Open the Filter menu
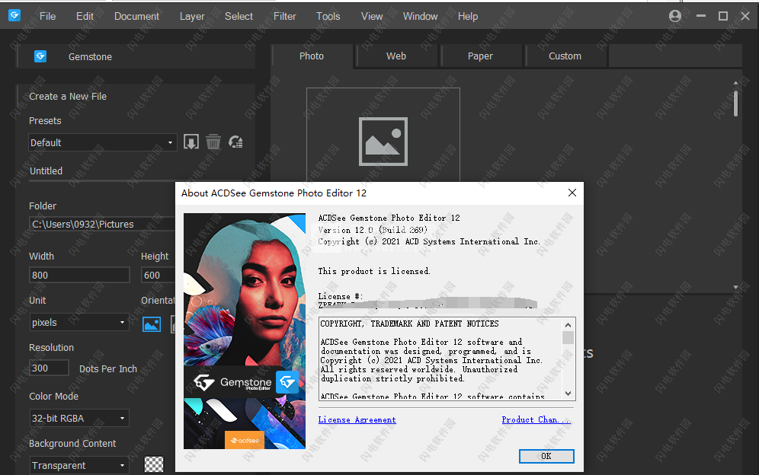This screenshot has width=759, height=475. (x=285, y=17)
